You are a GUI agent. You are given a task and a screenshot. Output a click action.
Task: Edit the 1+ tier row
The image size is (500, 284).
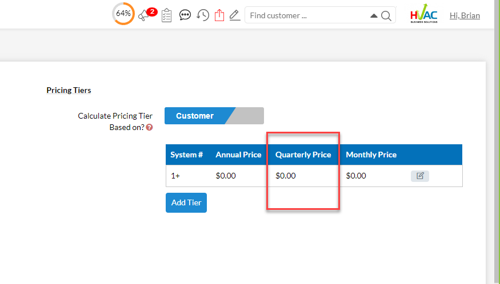(x=420, y=176)
